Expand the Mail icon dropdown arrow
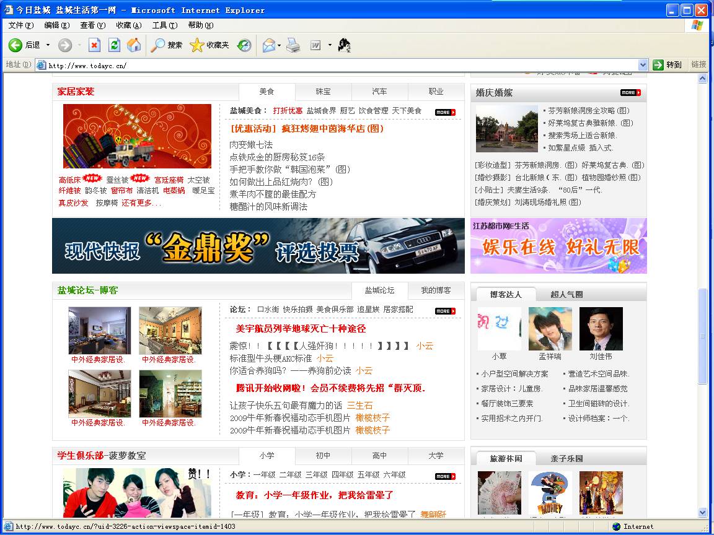This screenshot has width=714, height=535. (x=280, y=45)
